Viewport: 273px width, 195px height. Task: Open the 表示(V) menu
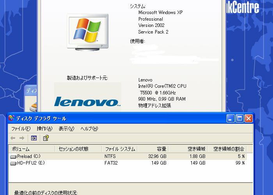(66, 129)
